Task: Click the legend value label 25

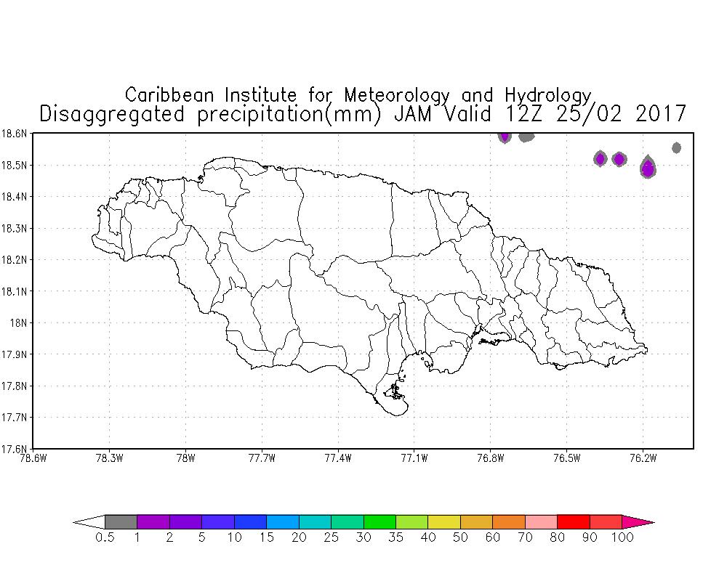Action: (331, 537)
